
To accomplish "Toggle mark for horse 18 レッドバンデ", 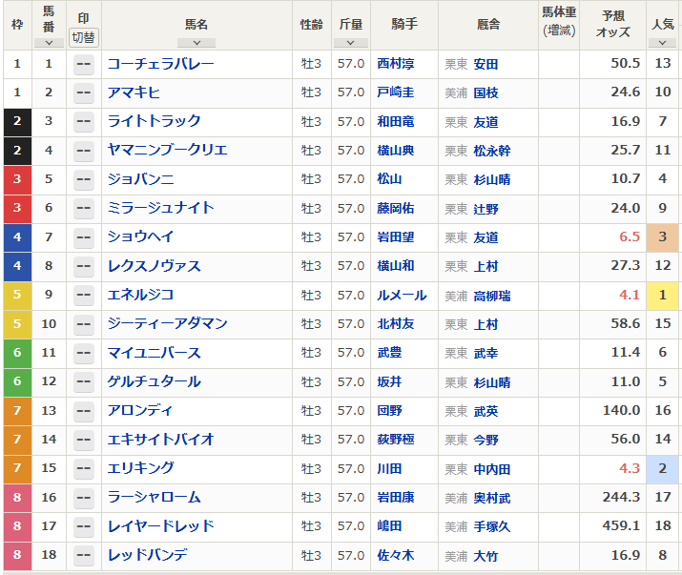I will (84, 556).
